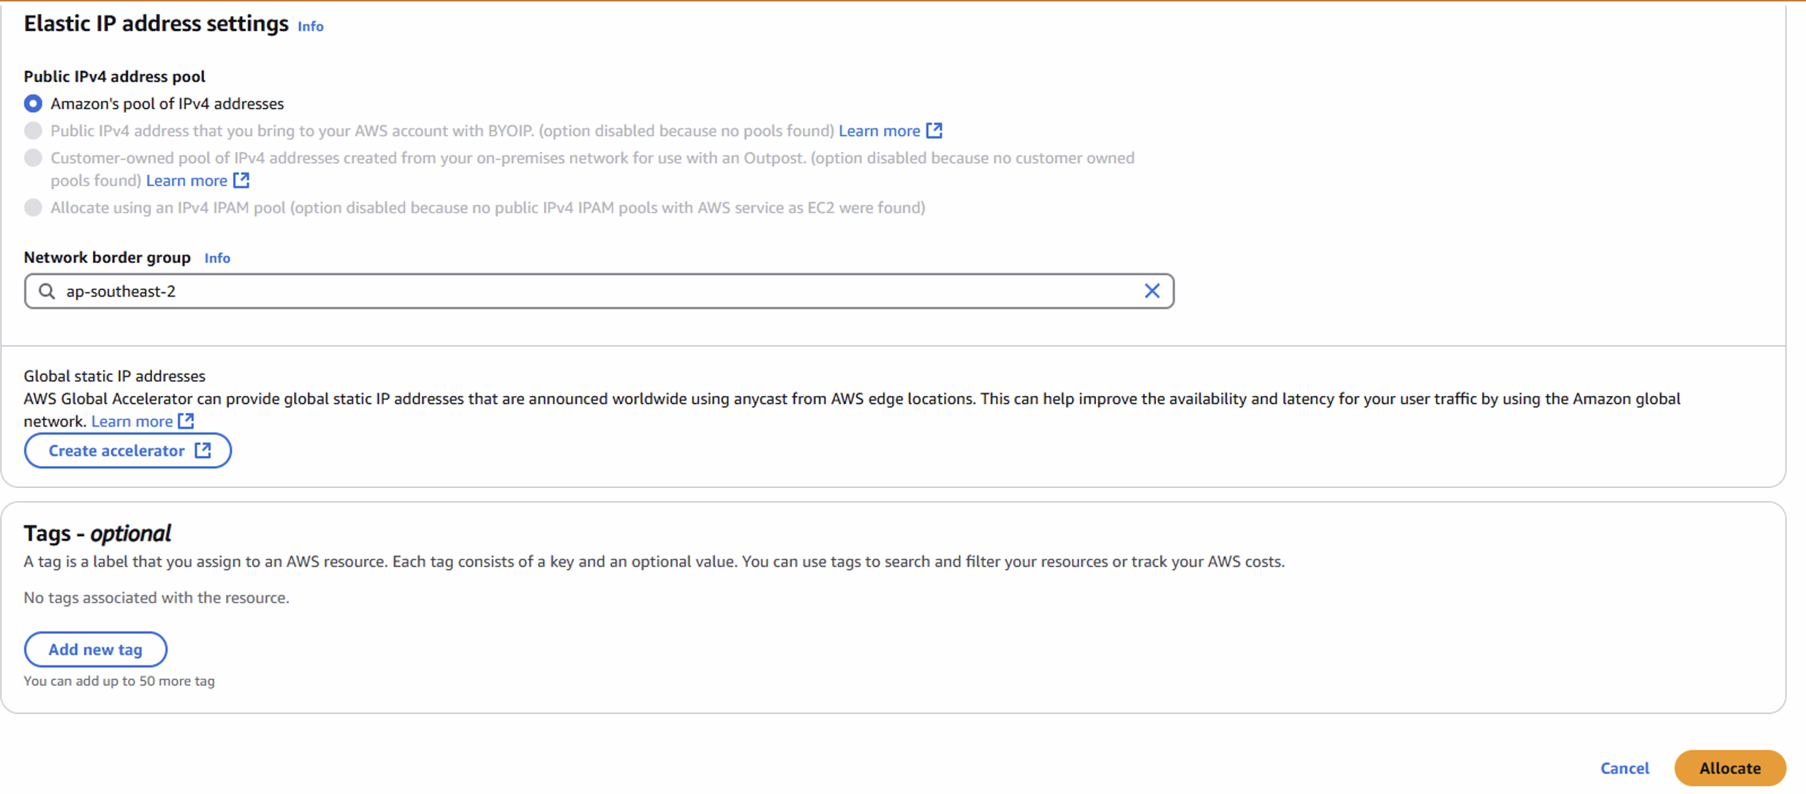
Task: Clear ap-southeast-2 using the X icon
Action: (x=1152, y=291)
